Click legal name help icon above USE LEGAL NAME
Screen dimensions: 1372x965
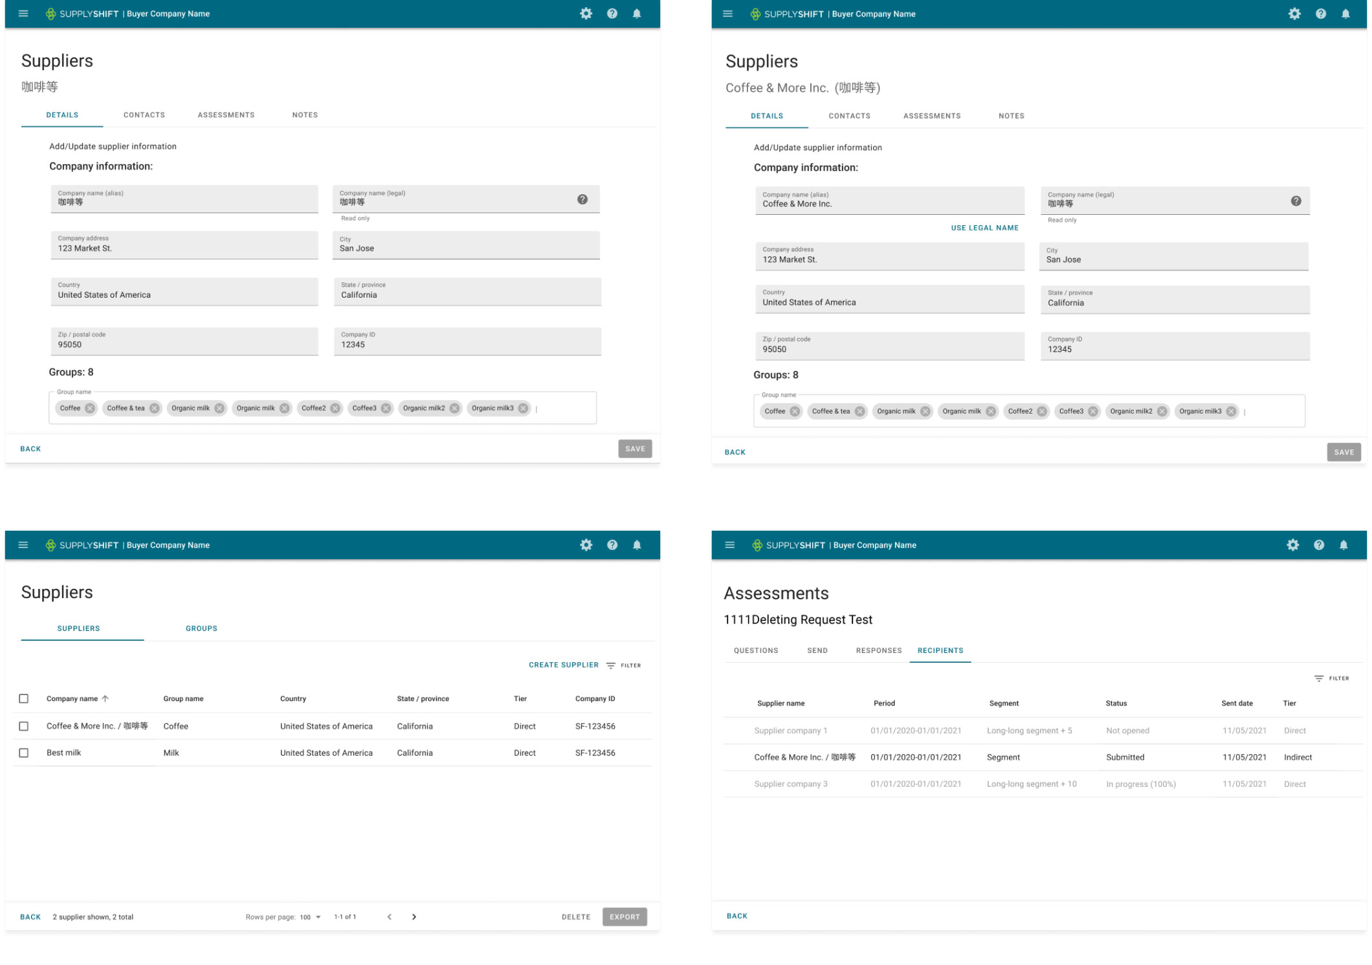(1296, 201)
